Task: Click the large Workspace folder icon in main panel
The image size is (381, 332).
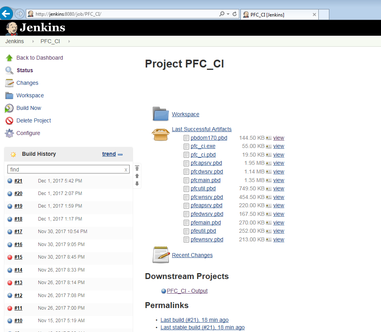Action: click(x=161, y=114)
